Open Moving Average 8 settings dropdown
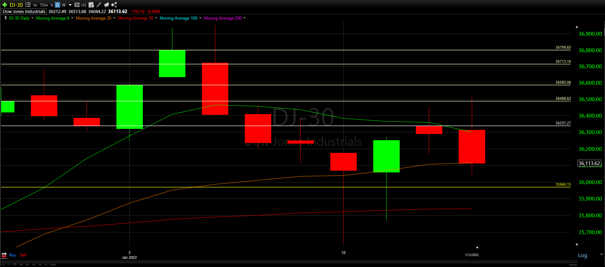 coord(72,18)
